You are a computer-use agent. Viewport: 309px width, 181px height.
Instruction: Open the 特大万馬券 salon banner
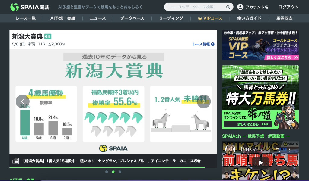260,97
